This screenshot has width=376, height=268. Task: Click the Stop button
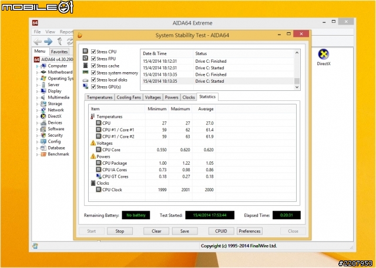[120, 231]
